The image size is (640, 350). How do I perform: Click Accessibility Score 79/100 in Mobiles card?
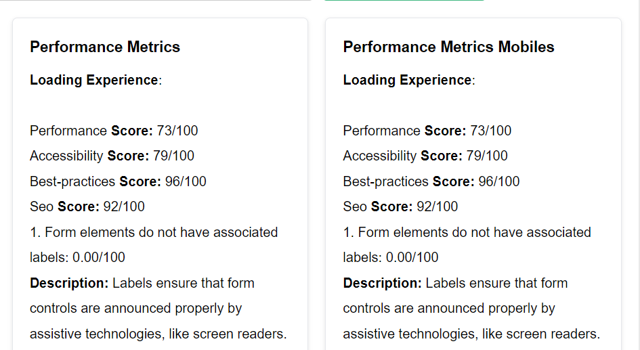[425, 156]
